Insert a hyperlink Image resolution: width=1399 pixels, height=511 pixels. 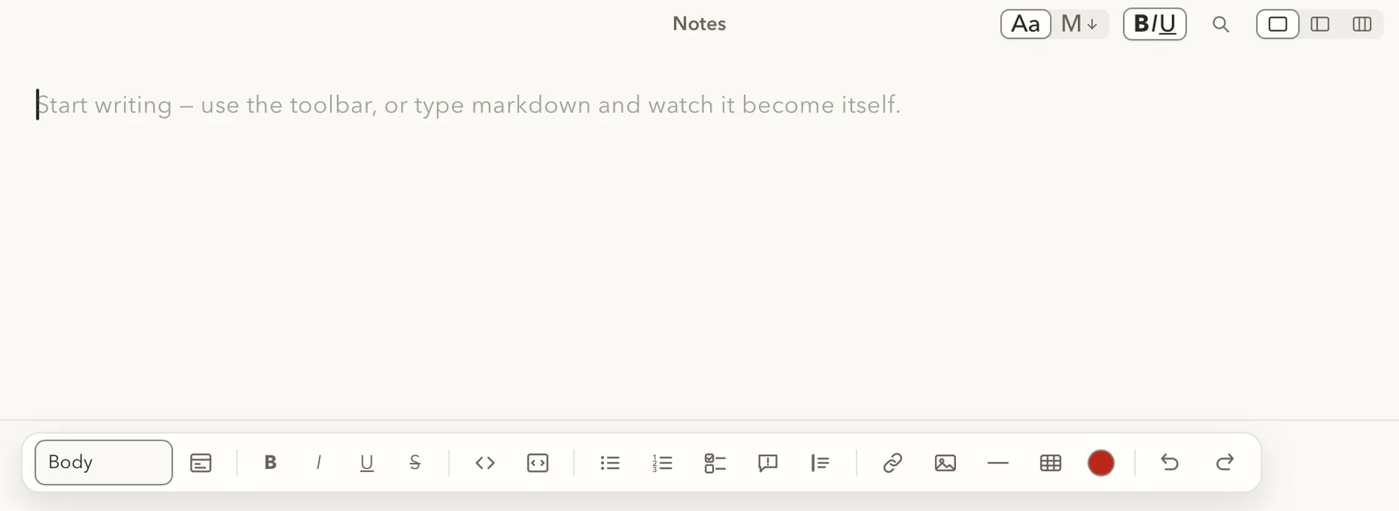(x=892, y=463)
